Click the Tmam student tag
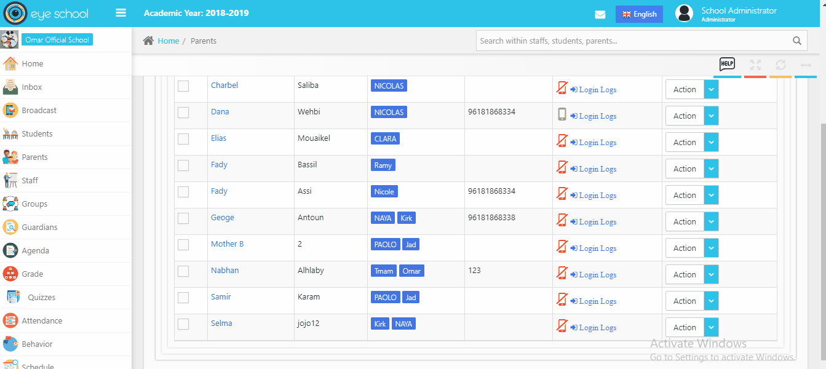The height and width of the screenshot is (369, 826). [x=384, y=271]
